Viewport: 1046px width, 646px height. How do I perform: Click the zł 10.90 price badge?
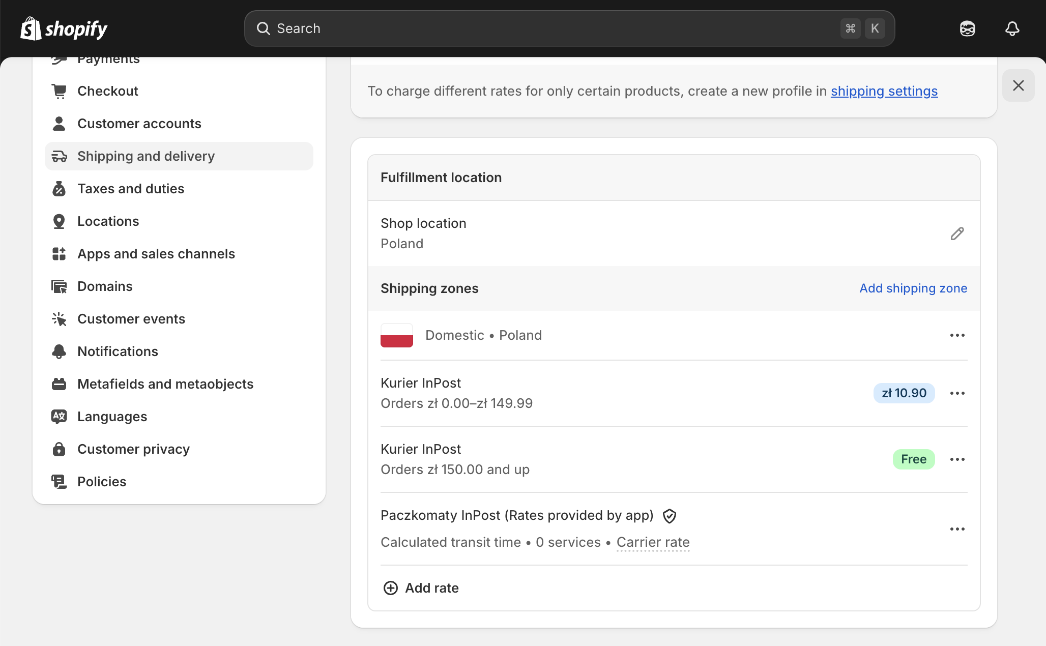(x=904, y=393)
